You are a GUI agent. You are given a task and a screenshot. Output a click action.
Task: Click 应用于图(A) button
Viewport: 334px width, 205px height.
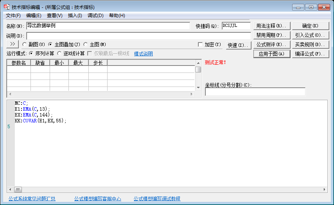pyautogui.click(x=271, y=54)
